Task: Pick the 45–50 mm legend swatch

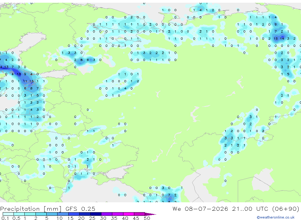Action: (140, 214)
